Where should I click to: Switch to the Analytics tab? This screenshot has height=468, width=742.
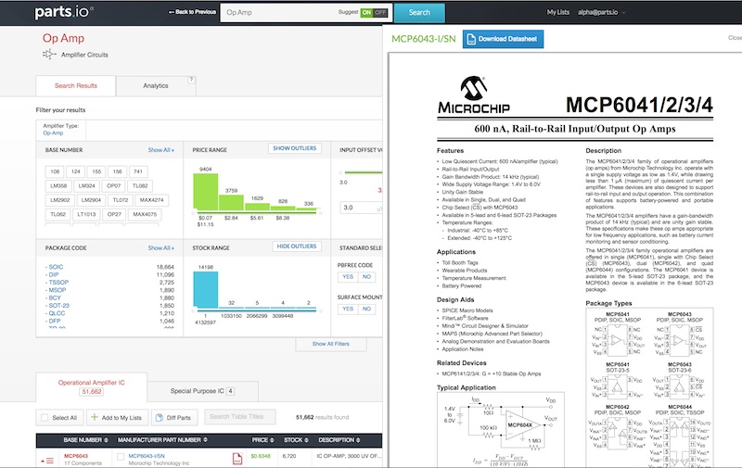[156, 86]
